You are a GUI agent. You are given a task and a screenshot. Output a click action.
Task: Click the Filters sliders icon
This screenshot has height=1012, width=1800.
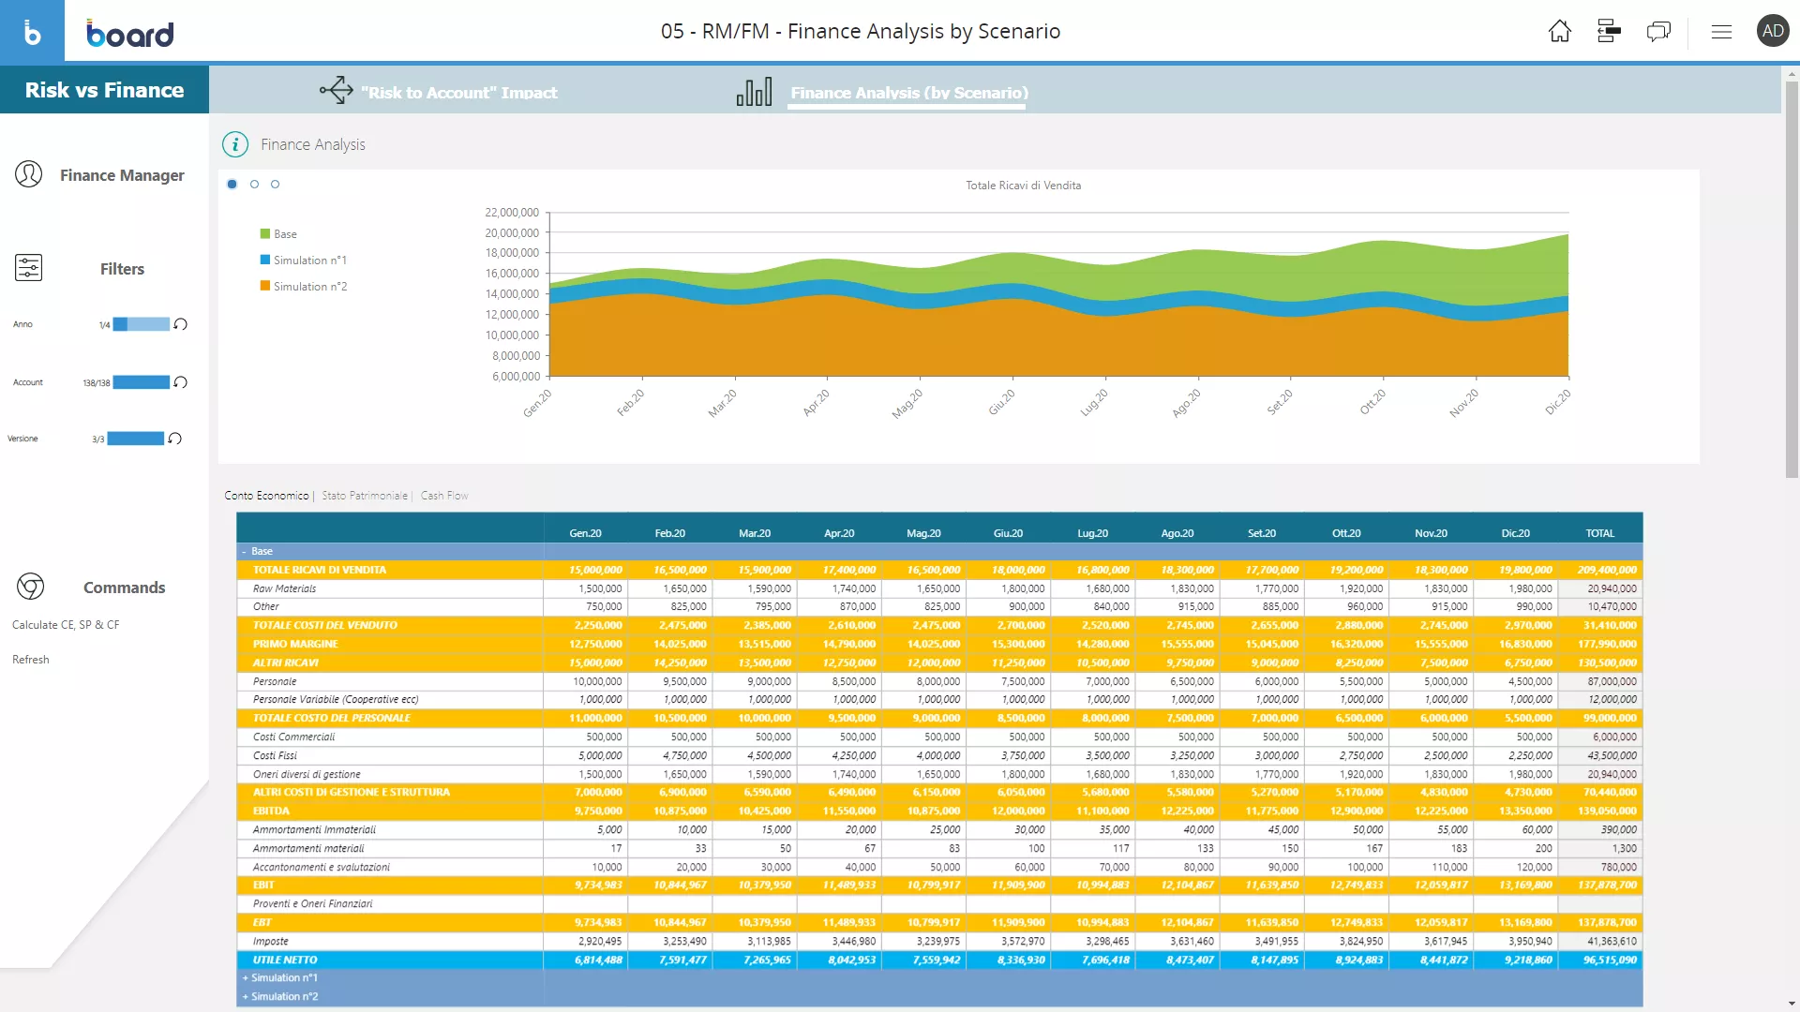coord(29,268)
